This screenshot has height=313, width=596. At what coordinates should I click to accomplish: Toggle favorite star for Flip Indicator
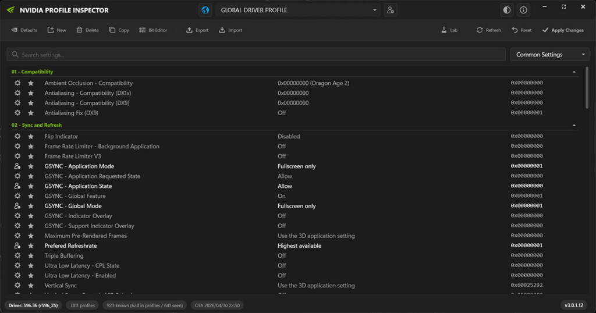(31, 136)
